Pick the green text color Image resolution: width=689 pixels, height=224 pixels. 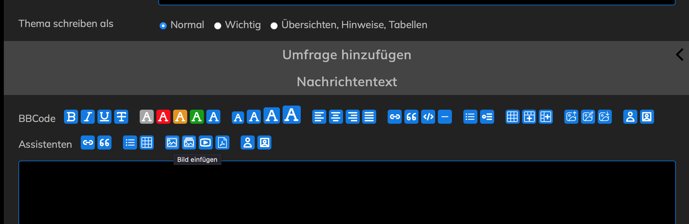(197, 117)
